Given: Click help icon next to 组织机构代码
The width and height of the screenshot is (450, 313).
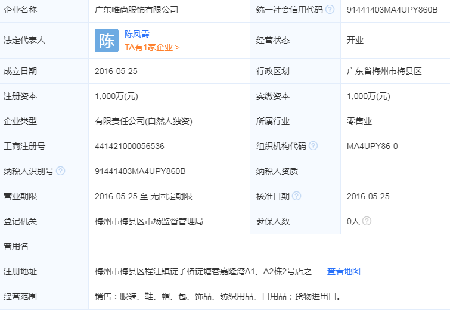Looking at the screenshot, I should tap(313, 146).
